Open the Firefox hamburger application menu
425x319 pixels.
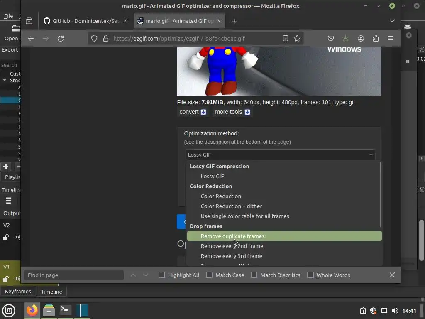(x=391, y=39)
